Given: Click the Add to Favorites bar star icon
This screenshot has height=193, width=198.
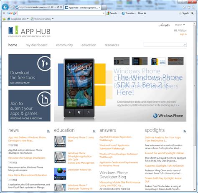Looking at the screenshot, I should coord(4,19).
